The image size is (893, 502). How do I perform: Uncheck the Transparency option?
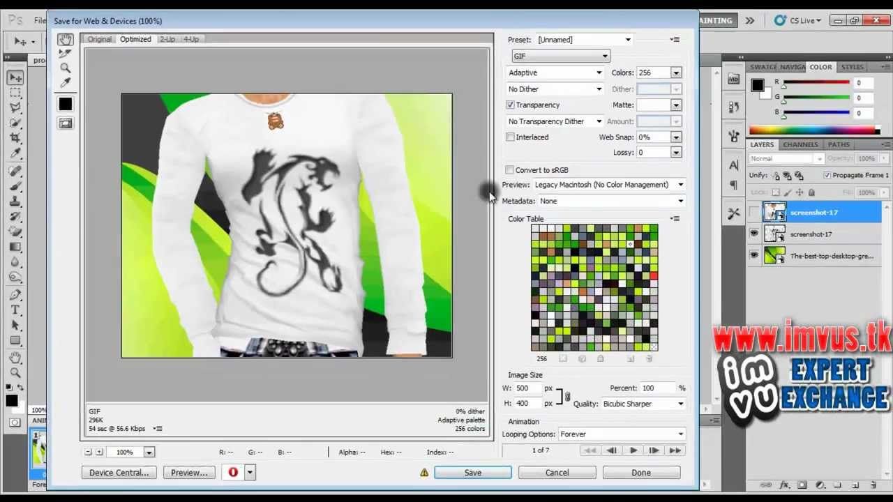tap(511, 105)
